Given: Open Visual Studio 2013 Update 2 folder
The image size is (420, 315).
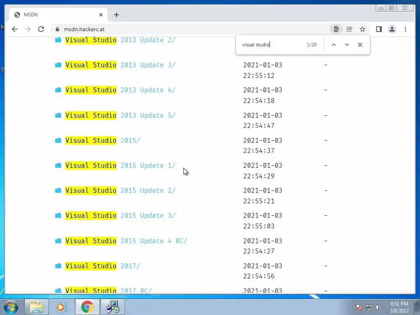Looking at the screenshot, I should coord(120,40).
